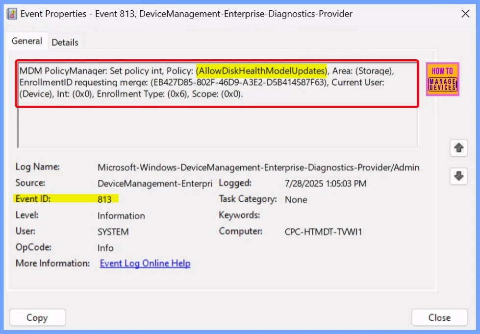Copy the event details
Viewport: 480px width, 334px height.
click(37, 318)
